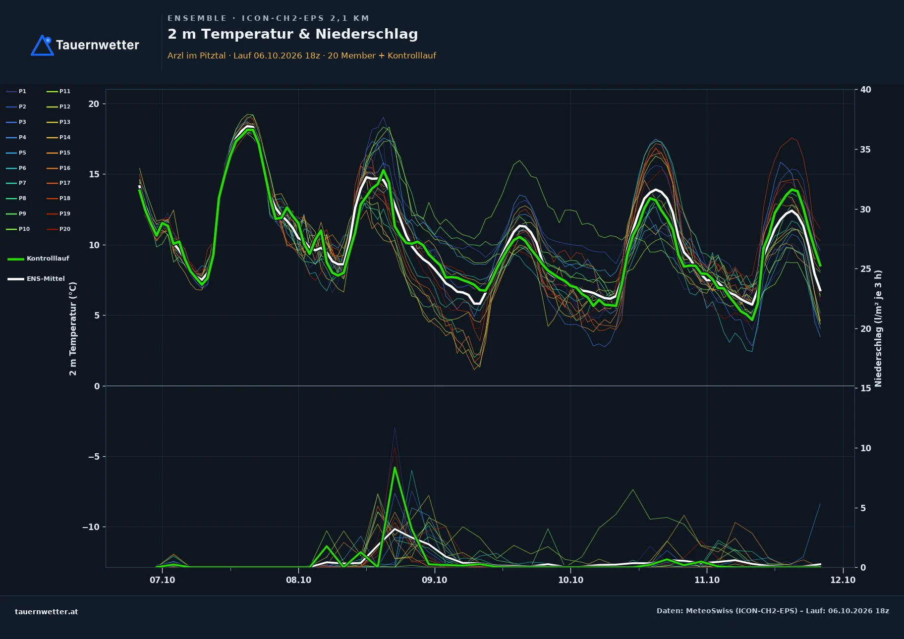
Task: Select the P12 legend entry
Action: 58,106
